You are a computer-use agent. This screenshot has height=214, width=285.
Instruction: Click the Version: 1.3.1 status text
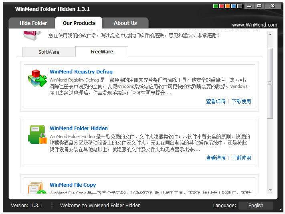pos(26,206)
